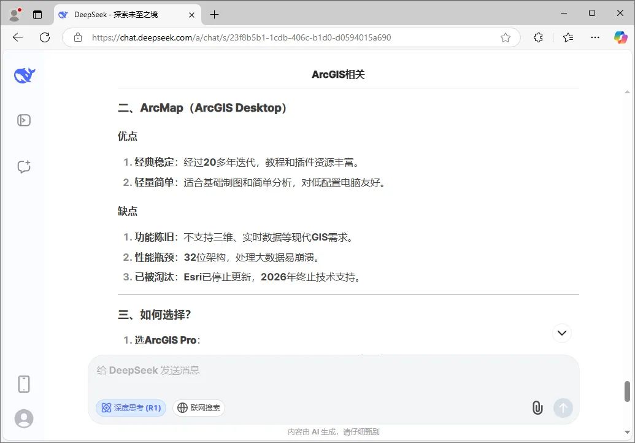Attach a file with the paperclip icon
The width and height of the screenshot is (635, 443).
coord(537,408)
